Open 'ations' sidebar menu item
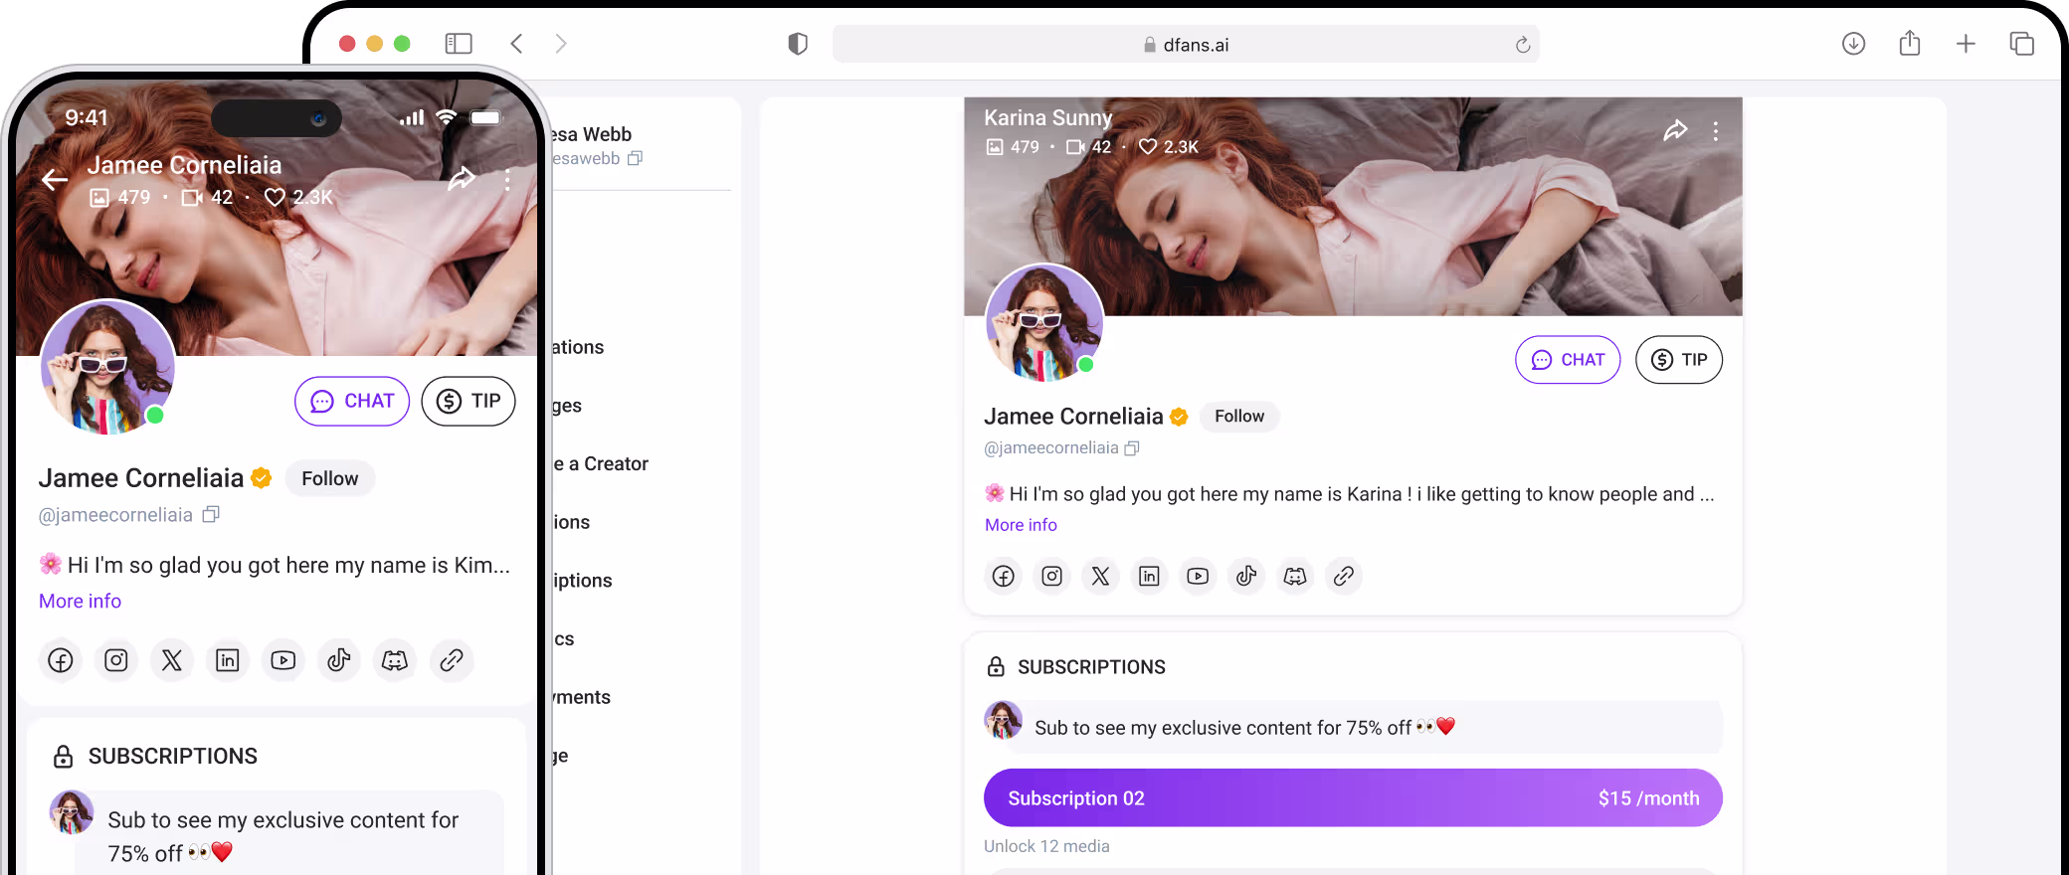 (578, 347)
